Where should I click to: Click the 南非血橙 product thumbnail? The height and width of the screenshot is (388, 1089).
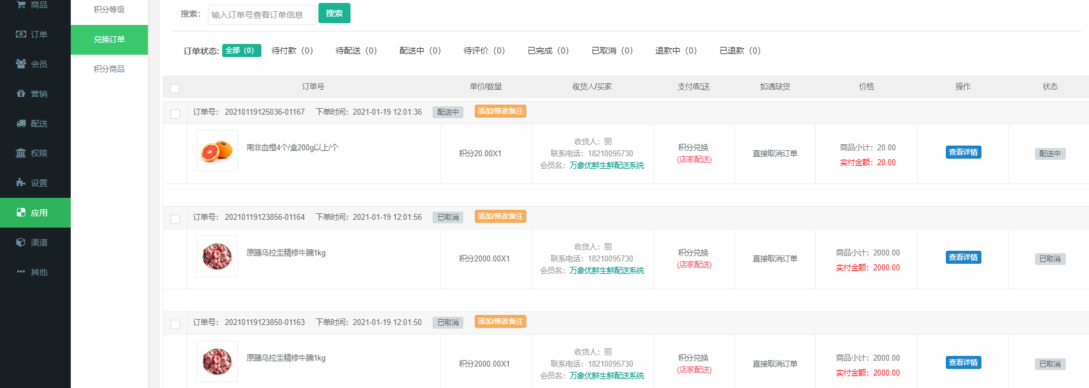click(217, 151)
